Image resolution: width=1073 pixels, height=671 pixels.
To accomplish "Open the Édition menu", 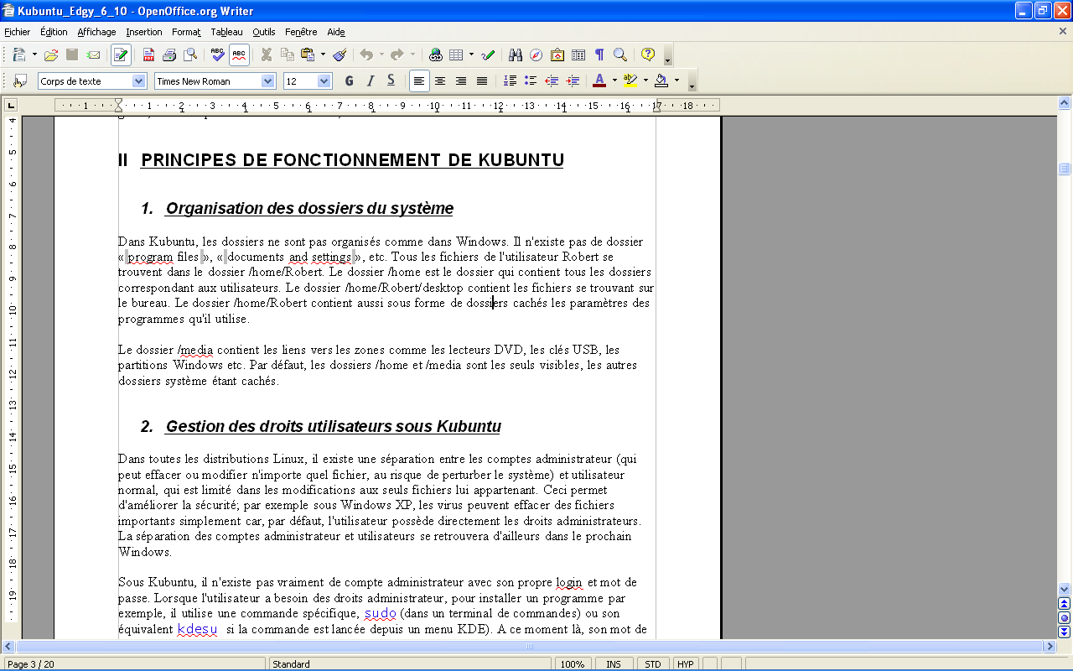I will click(54, 32).
